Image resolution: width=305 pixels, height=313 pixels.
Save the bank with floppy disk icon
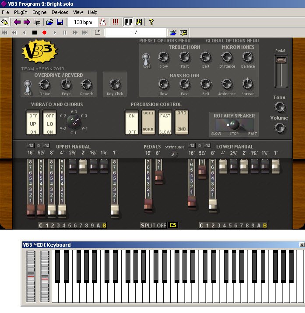click(60, 22)
